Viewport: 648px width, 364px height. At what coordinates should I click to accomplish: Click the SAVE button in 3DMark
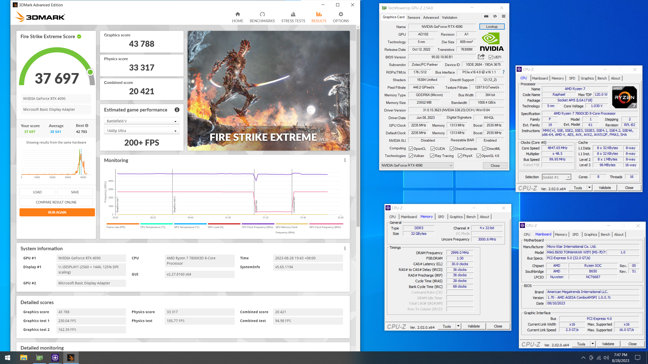coord(75,192)
